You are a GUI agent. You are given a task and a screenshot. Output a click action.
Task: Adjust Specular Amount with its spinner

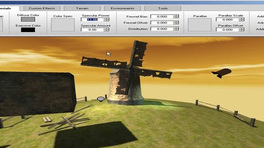[x=106, y=30]
